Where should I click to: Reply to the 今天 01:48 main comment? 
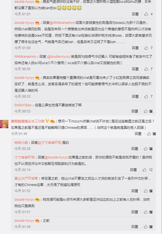pos(138,134)
